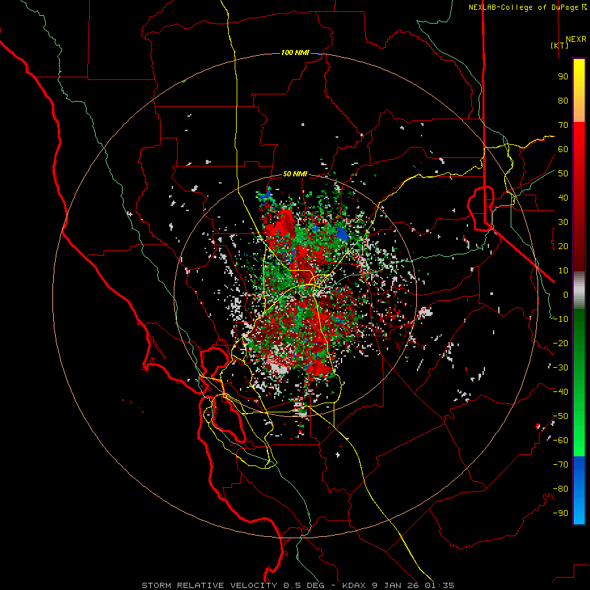Click the -50 value on velocity scale
The height and width of the screenshot is (590, 590).
pyautogui.click(x=560, y=416)
